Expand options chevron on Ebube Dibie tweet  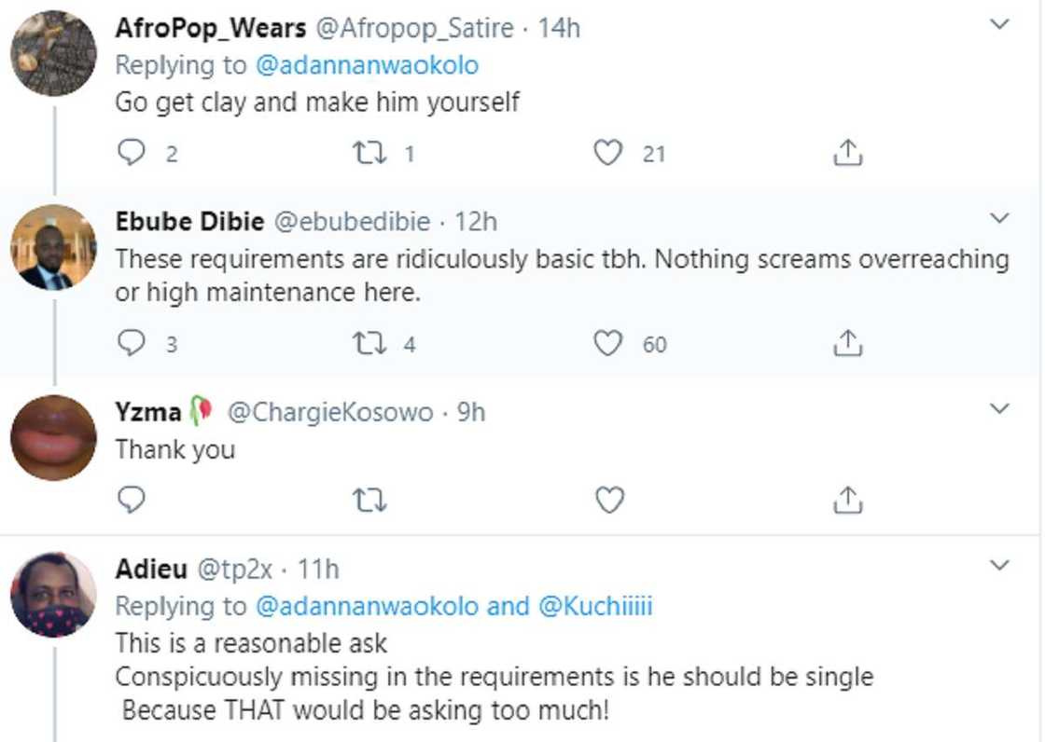click(999, 219)
